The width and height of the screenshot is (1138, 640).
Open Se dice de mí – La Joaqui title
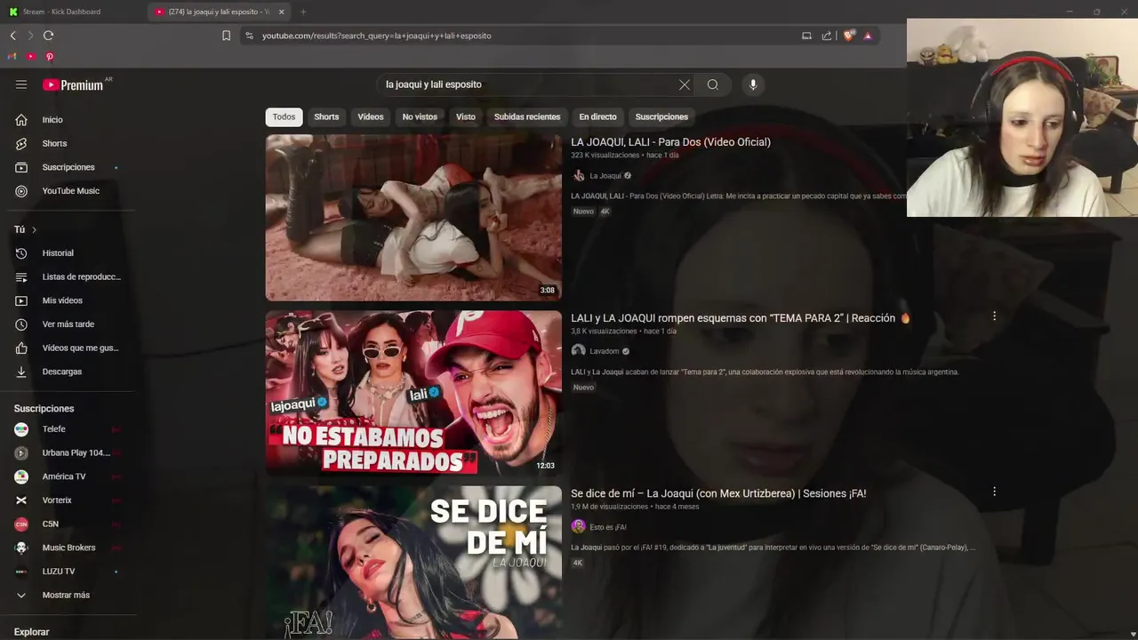(x=718, y=493)
